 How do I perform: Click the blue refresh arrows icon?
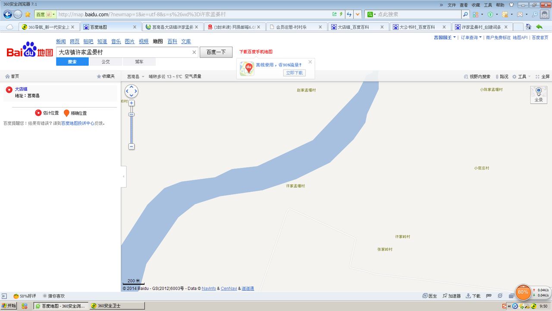[x=349, y=14]
